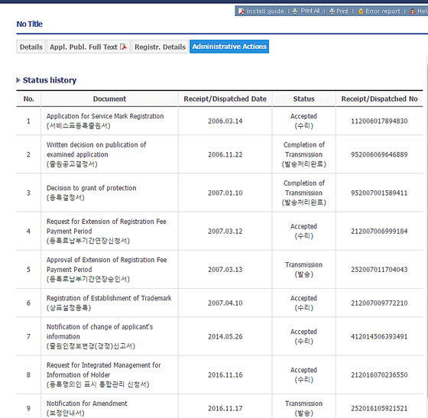
Task: Click dispatch number 952006069646889
Action: tap(379, 154)
